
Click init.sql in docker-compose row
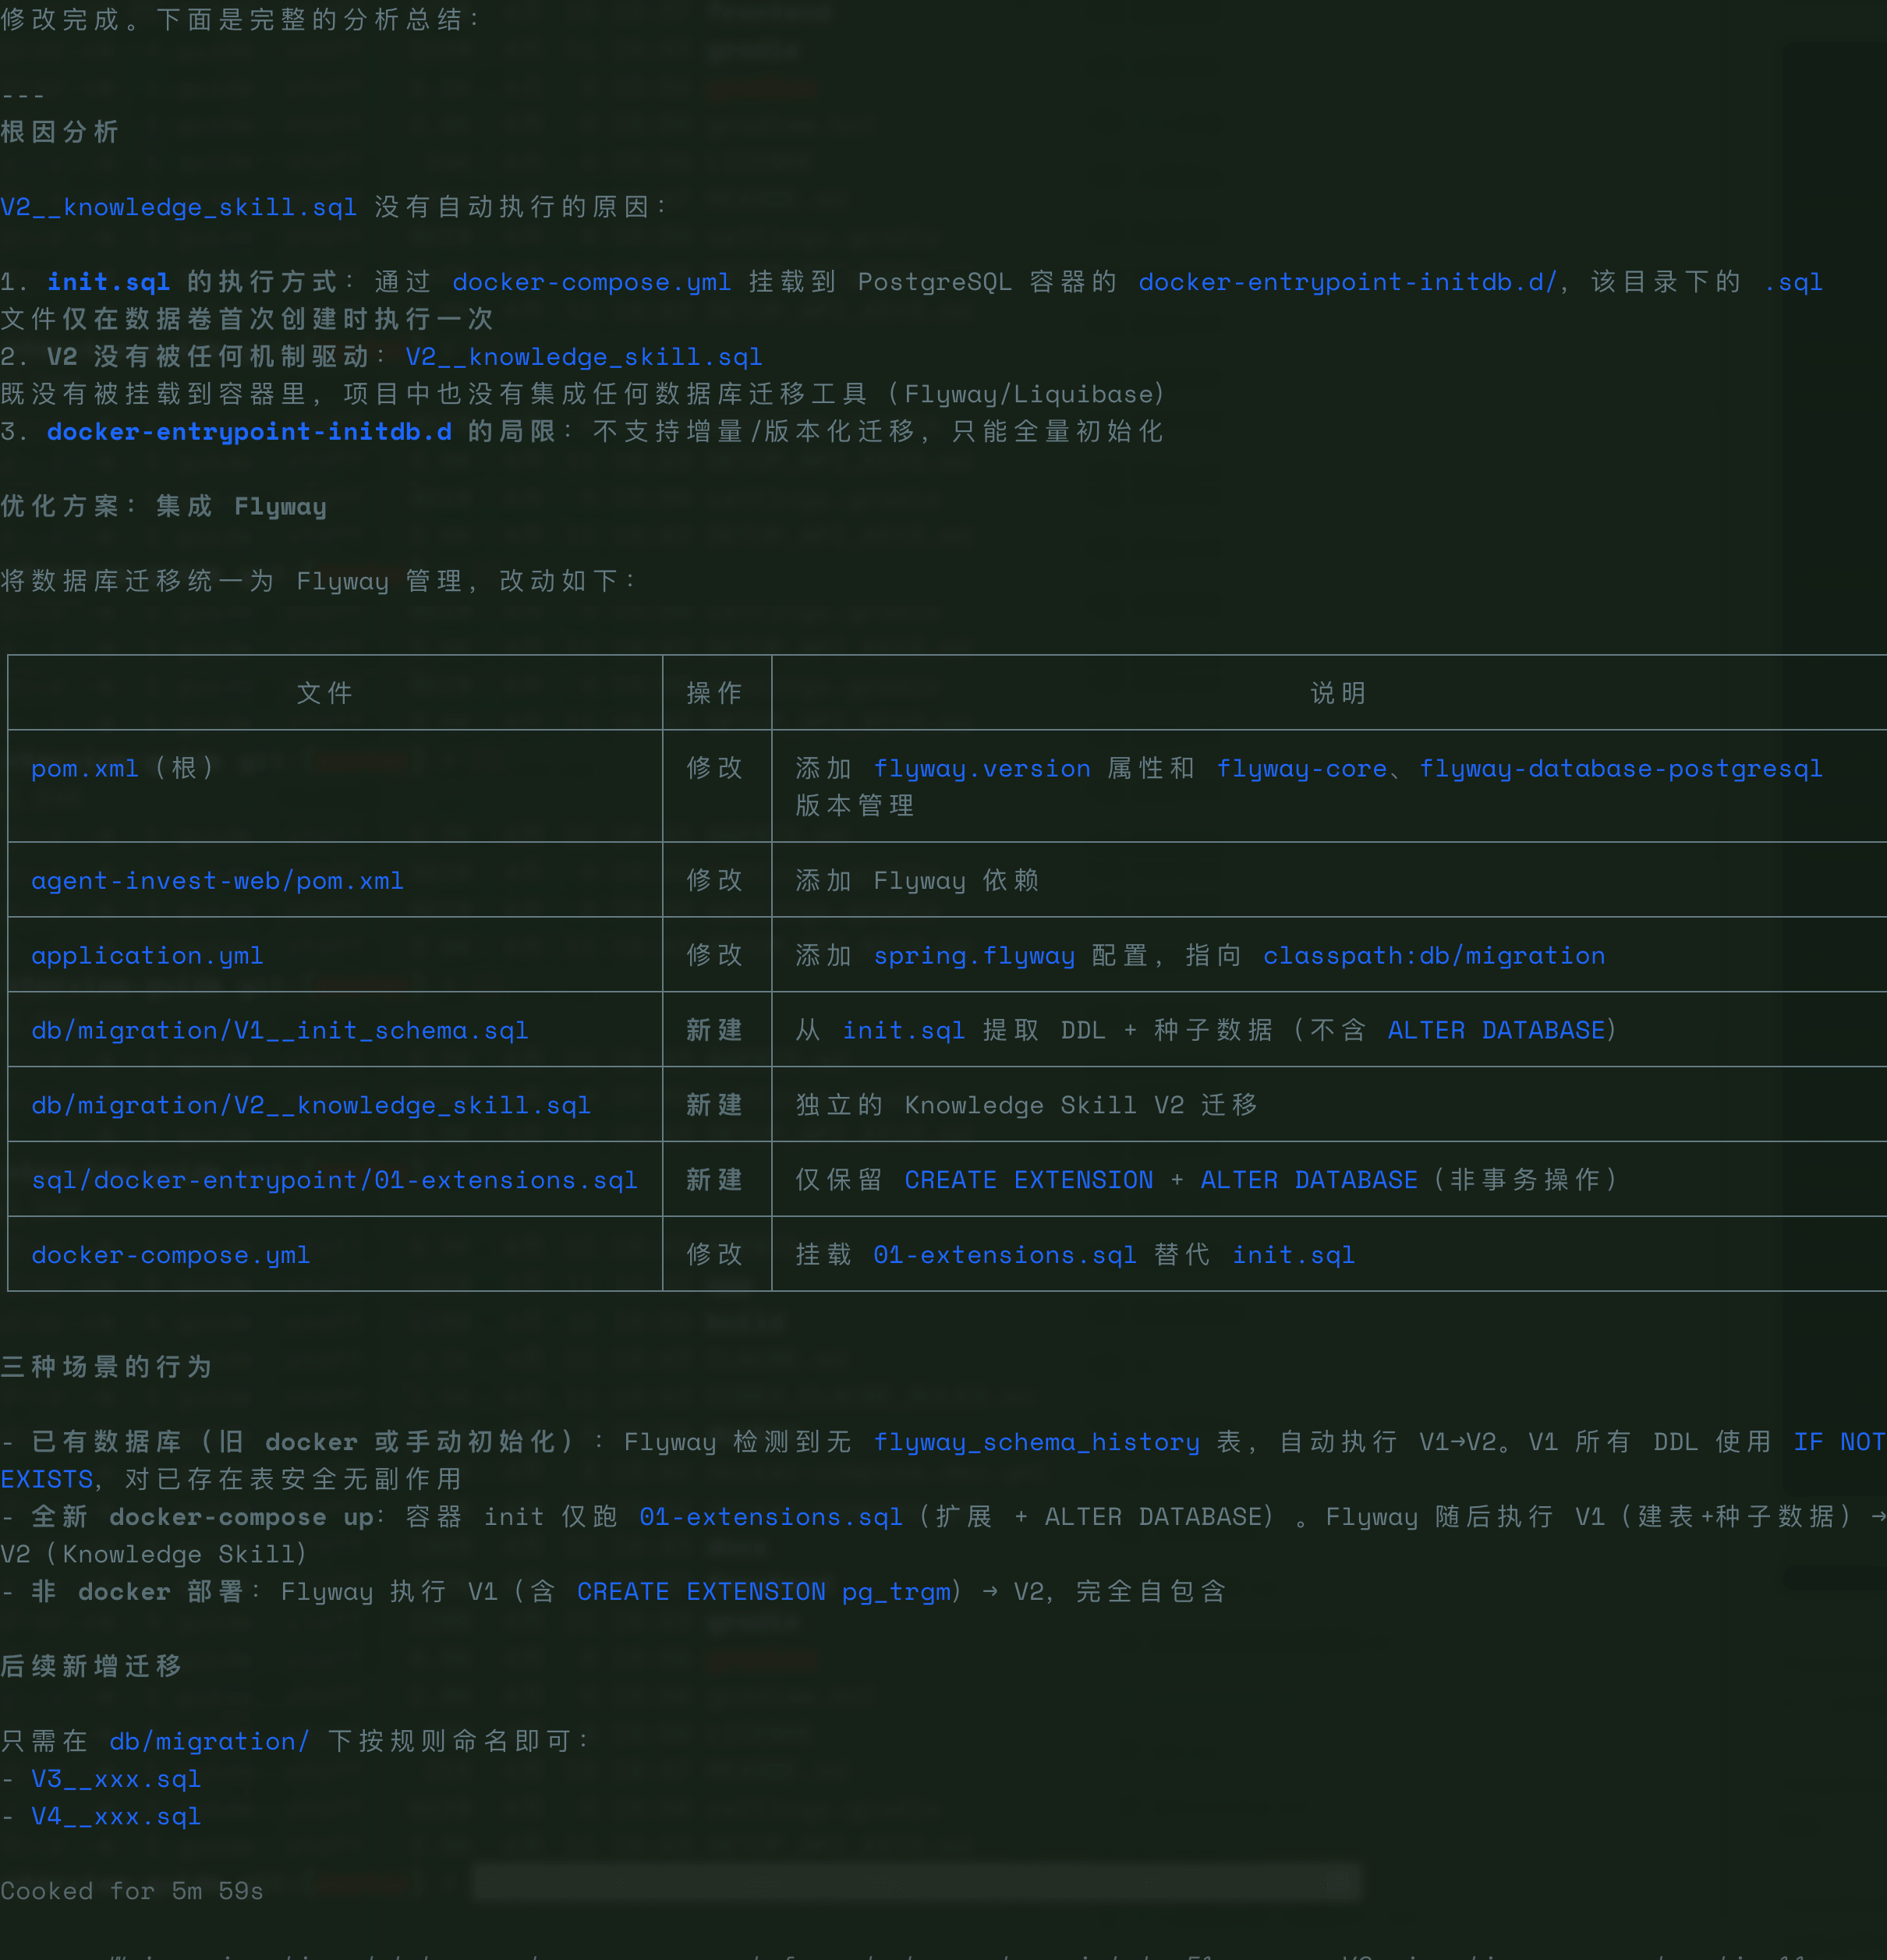1294,1254
